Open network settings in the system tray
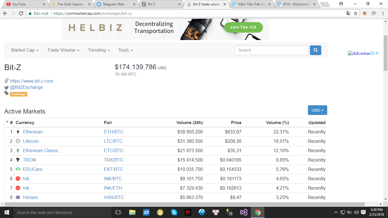This screenshot has height=218, width=388. point(343,212)
